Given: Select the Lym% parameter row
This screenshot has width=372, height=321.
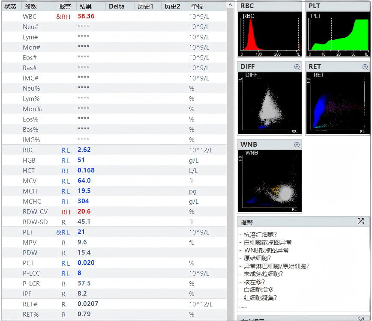Looking at the screenshot, I should tap(114, 99).
